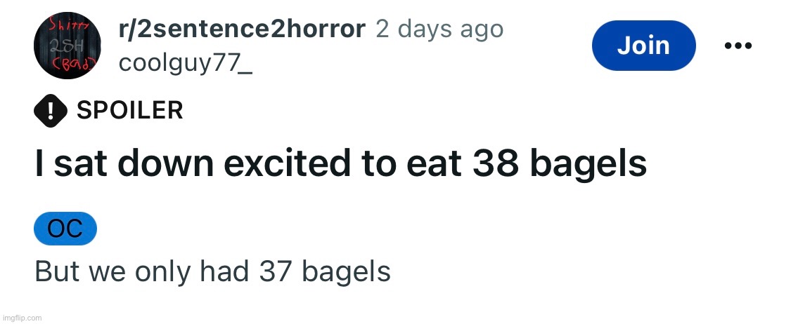This screenshot has width=791, height=324.
Task: Visit the r/2sentence2horror subreddit link
Action: click(241, 29)
